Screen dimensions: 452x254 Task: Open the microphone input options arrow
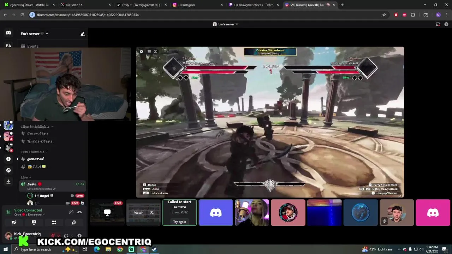coord(59,236)
